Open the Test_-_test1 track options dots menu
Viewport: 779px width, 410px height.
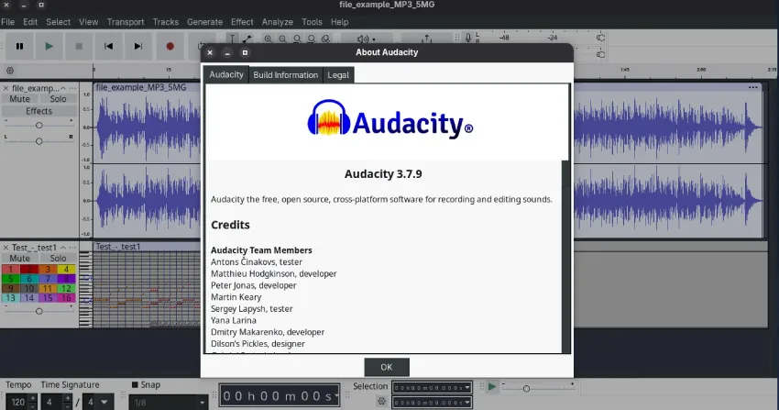(x=73, y=247)
